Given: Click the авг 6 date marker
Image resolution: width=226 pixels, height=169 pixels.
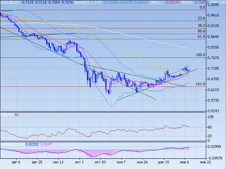Looking at the screenshot, I should pyautogui.click(x=15, y=162).
